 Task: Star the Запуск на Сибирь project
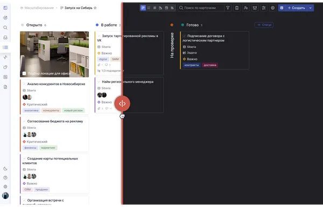pos(95,8)
